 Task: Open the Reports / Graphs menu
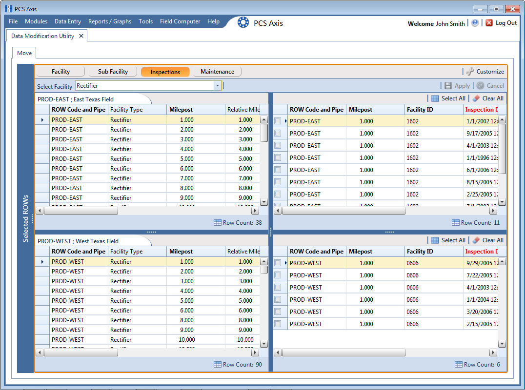pyautogui.click(x=109, y=21)
